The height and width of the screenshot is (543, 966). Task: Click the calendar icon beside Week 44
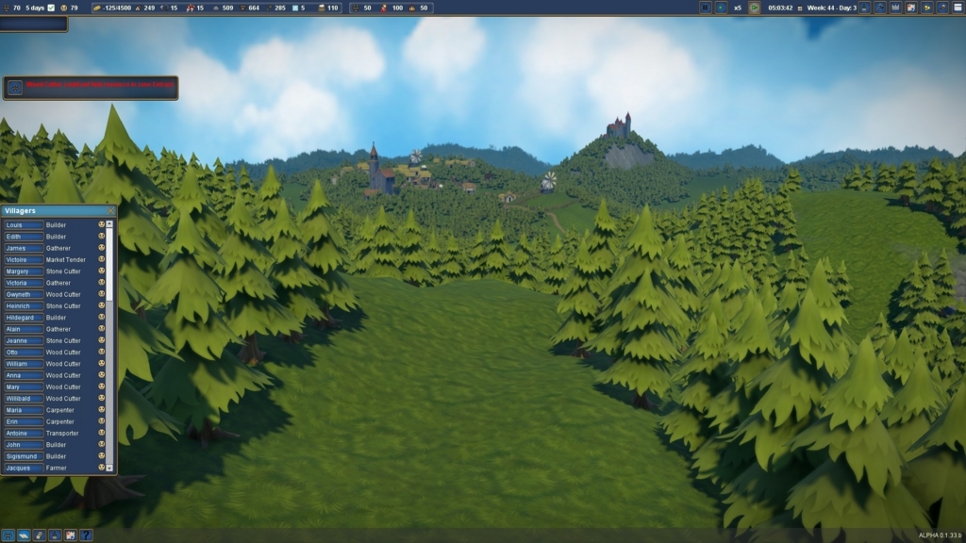pos(800,8)
